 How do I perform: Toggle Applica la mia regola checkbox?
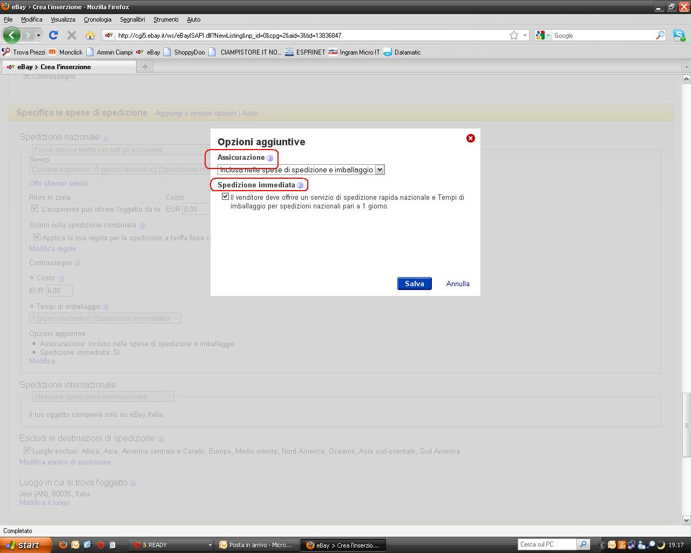pyautogui.click(x=37, y=237)
